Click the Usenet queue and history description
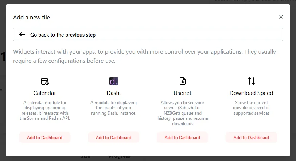This screenshot has width=296, height=161. tap(182, 113)
